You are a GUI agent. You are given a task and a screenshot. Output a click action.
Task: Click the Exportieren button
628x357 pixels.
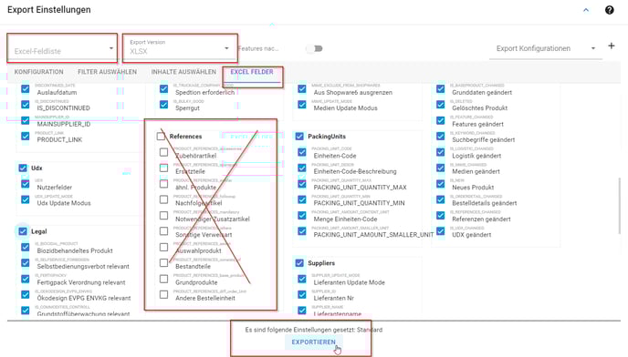[x=314, y=342]
